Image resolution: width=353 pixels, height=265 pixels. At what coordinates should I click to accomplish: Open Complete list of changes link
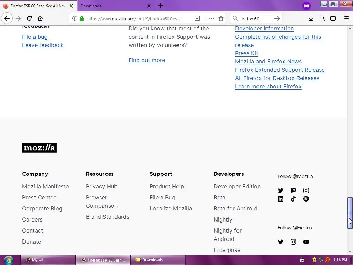[x=278, y=37]
